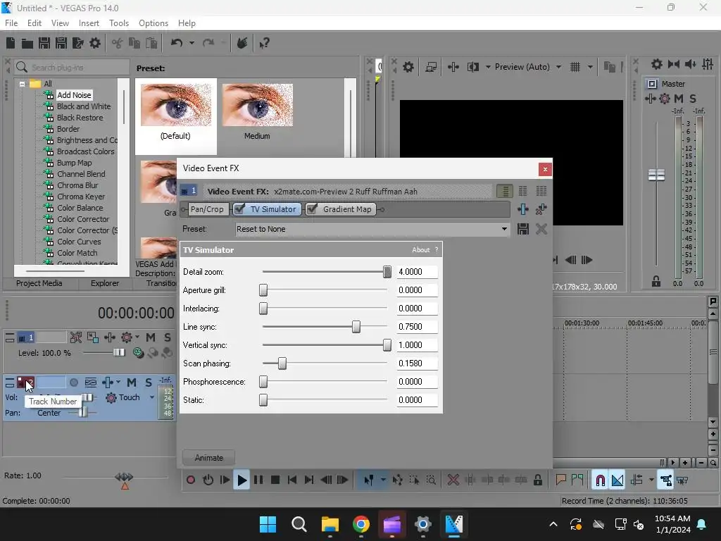Click the What's This help icon
The width and height of the screenshot is (721, 541).
click(x=264, y=43)
